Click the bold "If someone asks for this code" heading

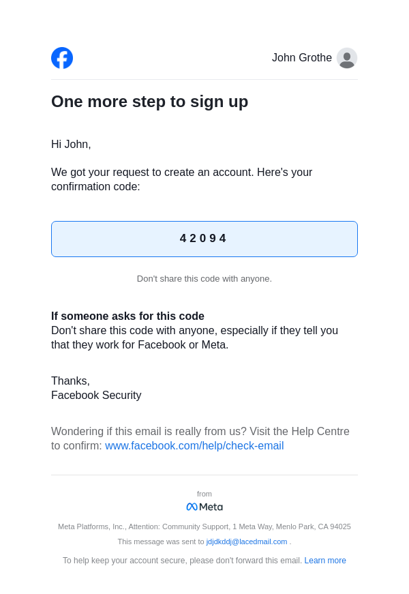127,316
